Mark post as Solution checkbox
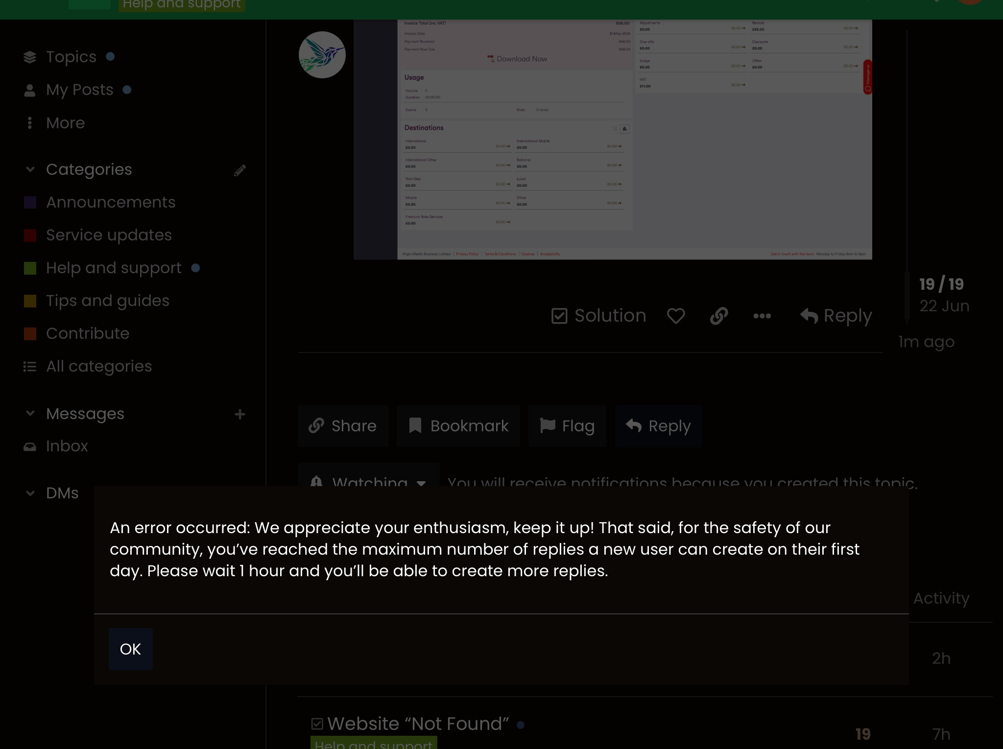 (598, 316)
